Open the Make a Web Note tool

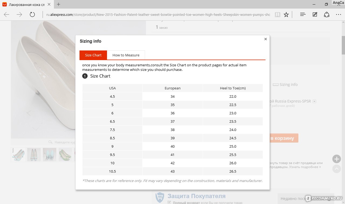(x=315, y=14)
